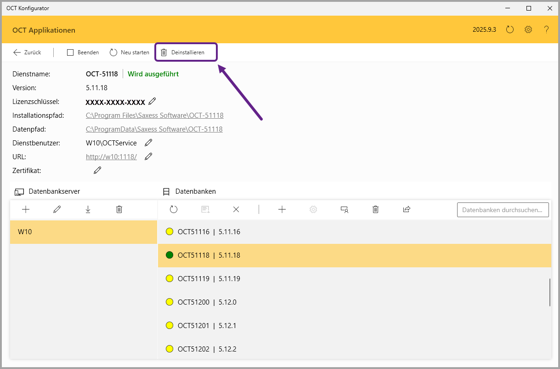560x369 pixels.
Task: Export the selected database share icon
Action: point(407,209)
